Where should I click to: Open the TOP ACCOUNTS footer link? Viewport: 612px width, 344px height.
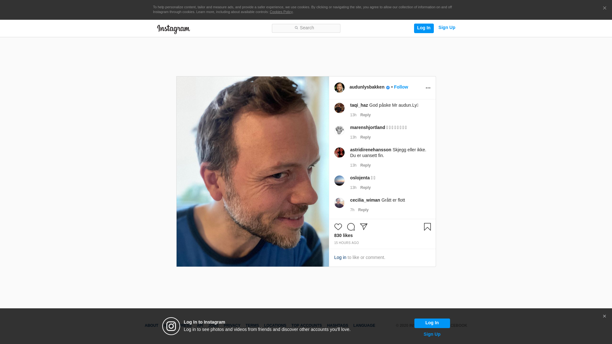tap(307, 326)
